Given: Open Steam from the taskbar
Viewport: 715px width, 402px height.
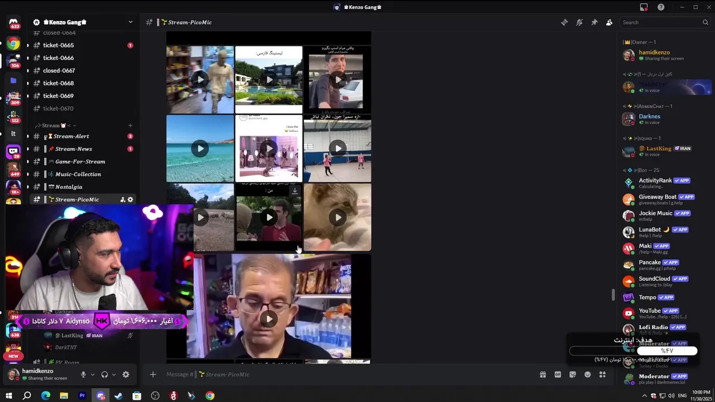Looking at the screenshot, I should click(x=118, y=396).
